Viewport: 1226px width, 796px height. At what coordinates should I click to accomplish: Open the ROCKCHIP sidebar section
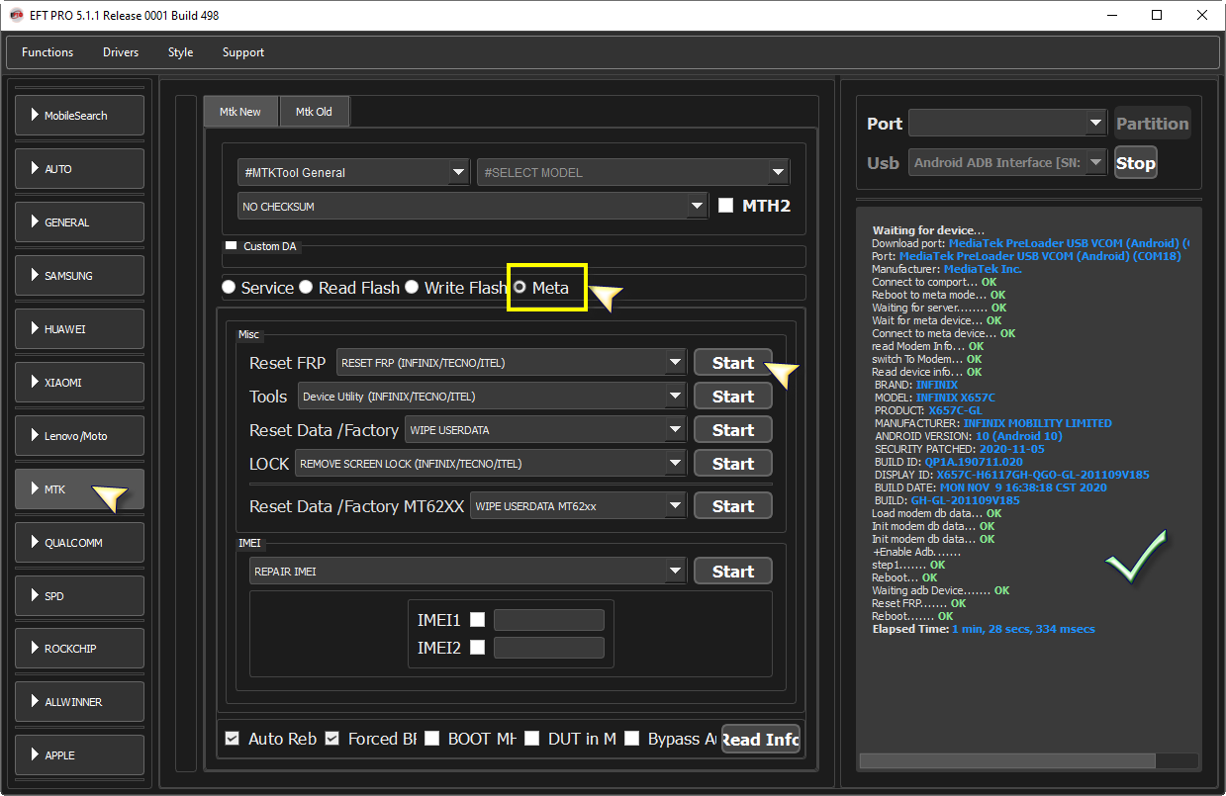[x=80, y=649]
